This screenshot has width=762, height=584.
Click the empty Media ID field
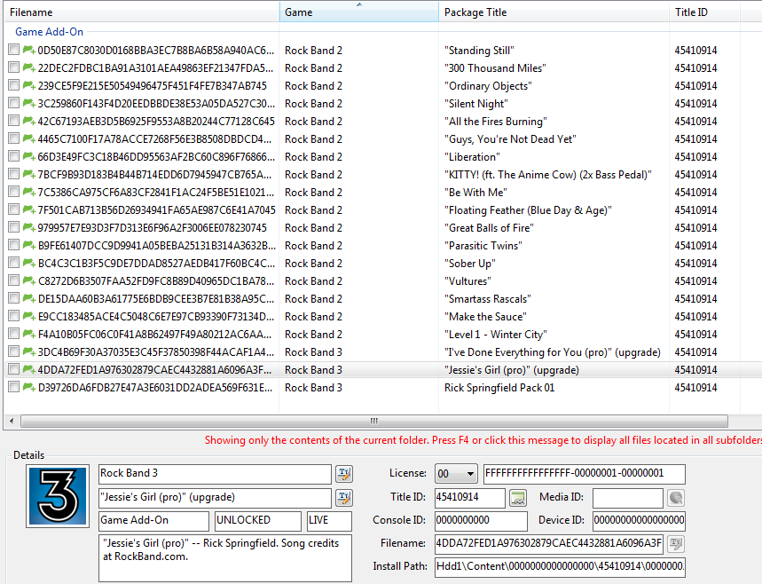click(628, 497)
